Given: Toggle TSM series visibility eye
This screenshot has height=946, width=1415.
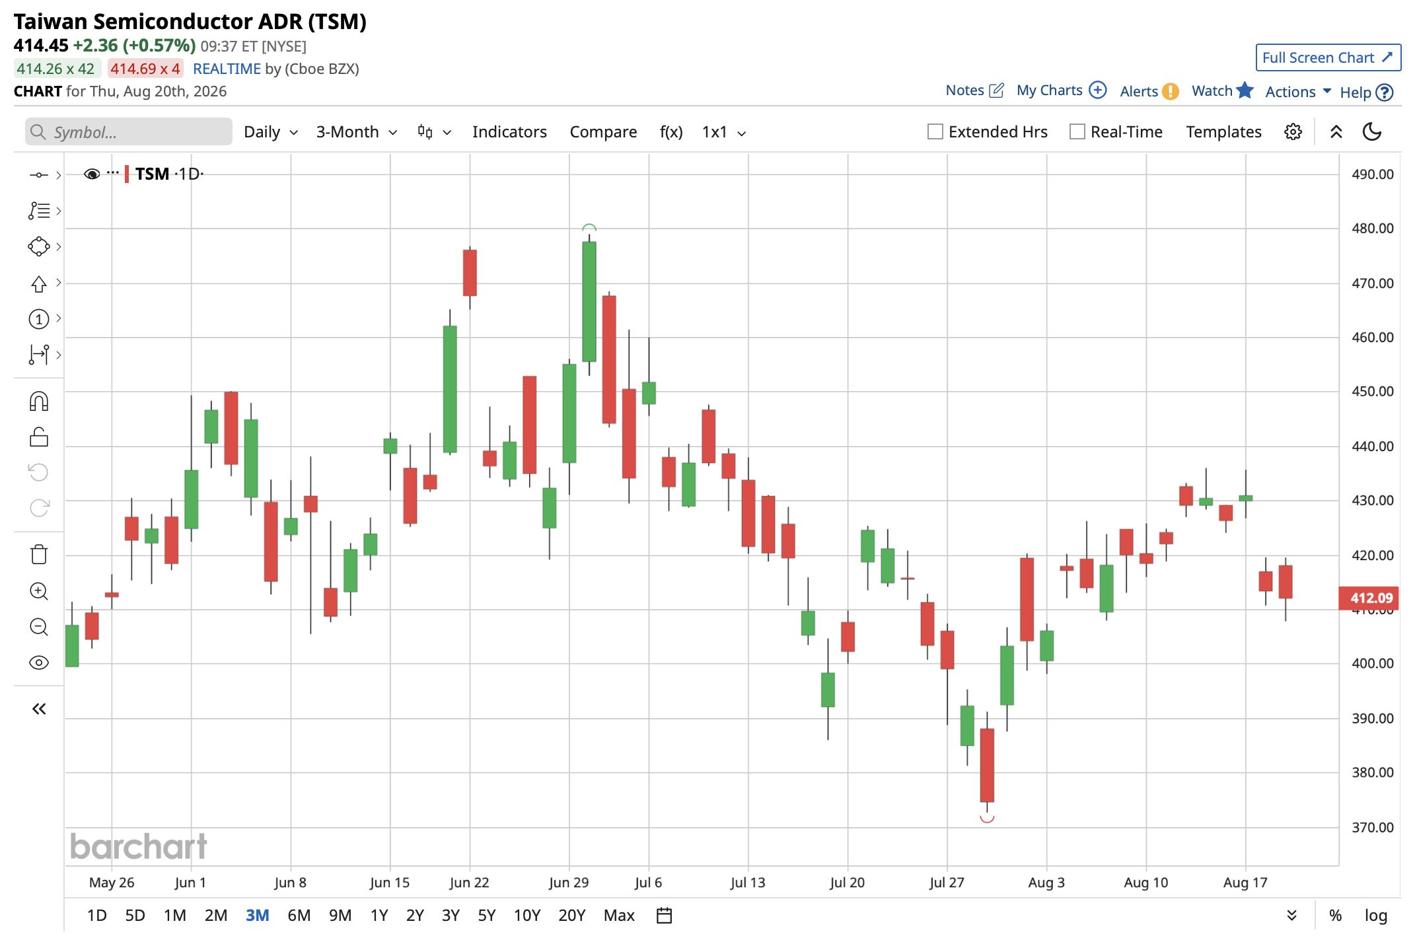Looking at the screenshot, I should click(92, 174).
